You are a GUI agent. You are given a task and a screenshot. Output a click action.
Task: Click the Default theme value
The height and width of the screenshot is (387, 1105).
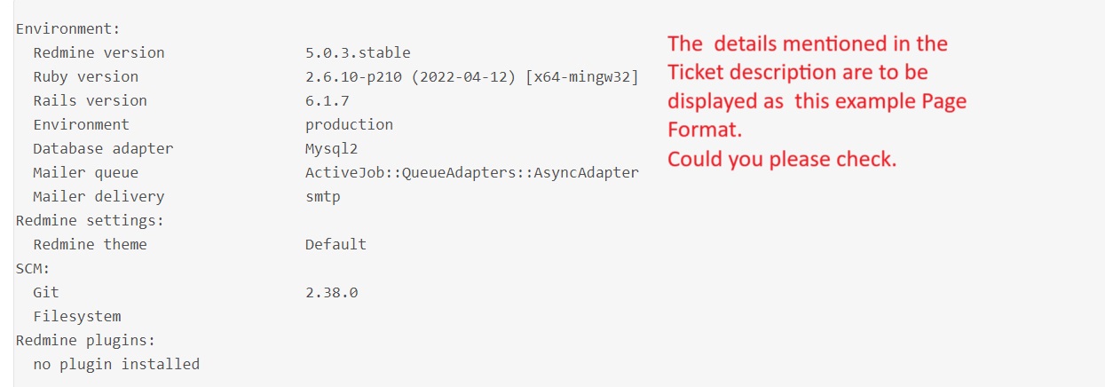coord(335,244)
